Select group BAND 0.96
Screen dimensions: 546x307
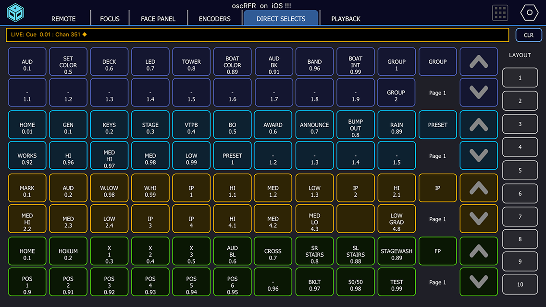click(314, 61)
